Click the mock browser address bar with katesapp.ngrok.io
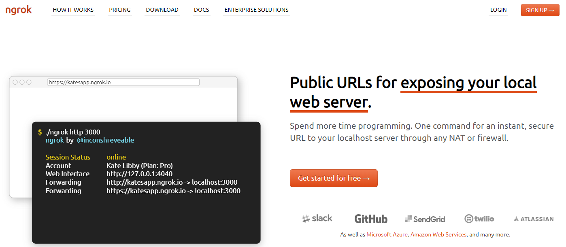The height and width of the screenshot is (247, 566). [x=123, y=82]
